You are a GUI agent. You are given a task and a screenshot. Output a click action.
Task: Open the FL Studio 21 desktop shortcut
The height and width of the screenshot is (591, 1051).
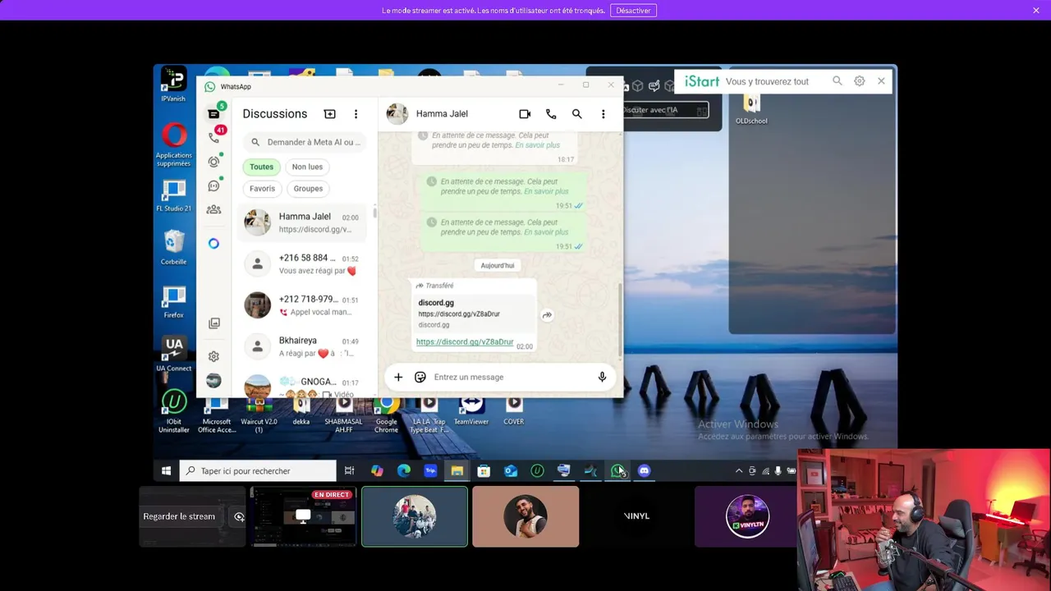[173, 196]
